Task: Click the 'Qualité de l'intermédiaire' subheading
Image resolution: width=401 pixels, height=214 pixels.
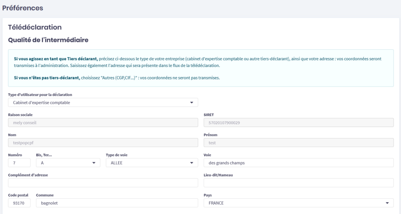Action: pyautogui.click(x=48, y=40)
